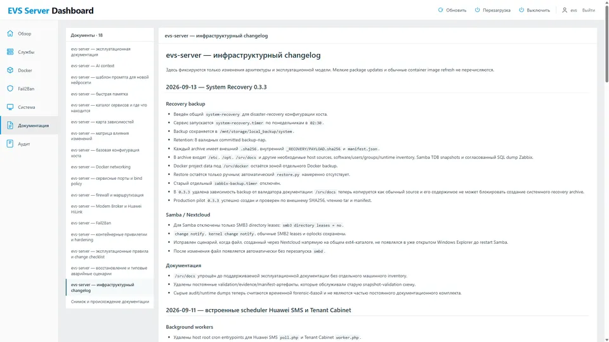This screenshot has width=609, height=342.
Task: Open Снимок и происхождение документации
Action: click(110, 301)
